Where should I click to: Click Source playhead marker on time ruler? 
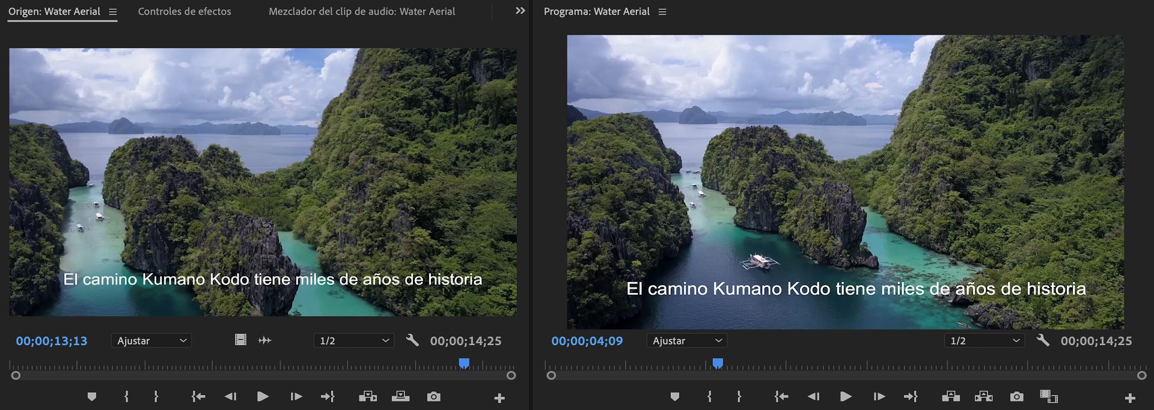(464, 363)
